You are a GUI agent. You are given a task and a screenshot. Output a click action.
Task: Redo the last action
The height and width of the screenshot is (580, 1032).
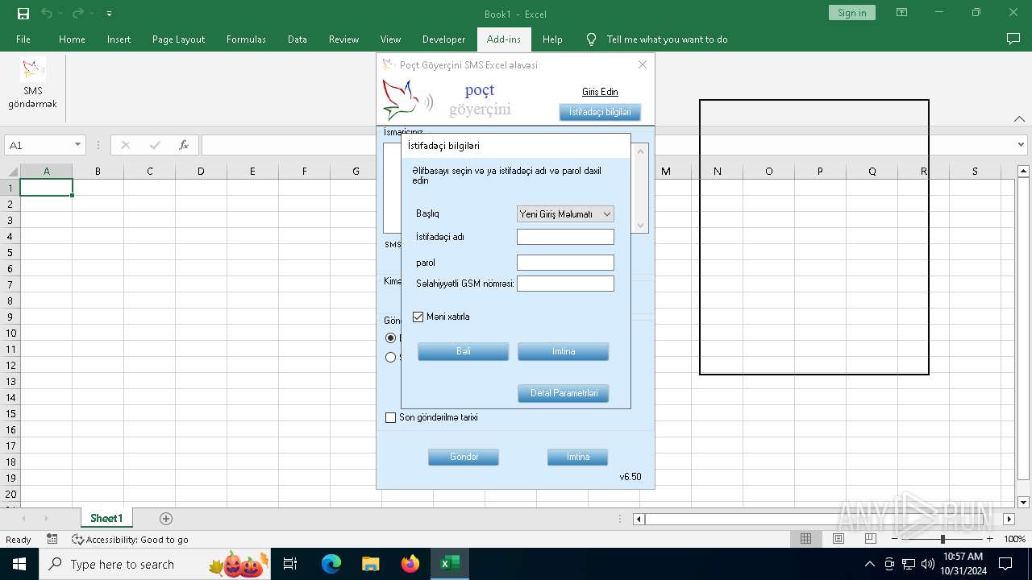click(x=78, y=14)
